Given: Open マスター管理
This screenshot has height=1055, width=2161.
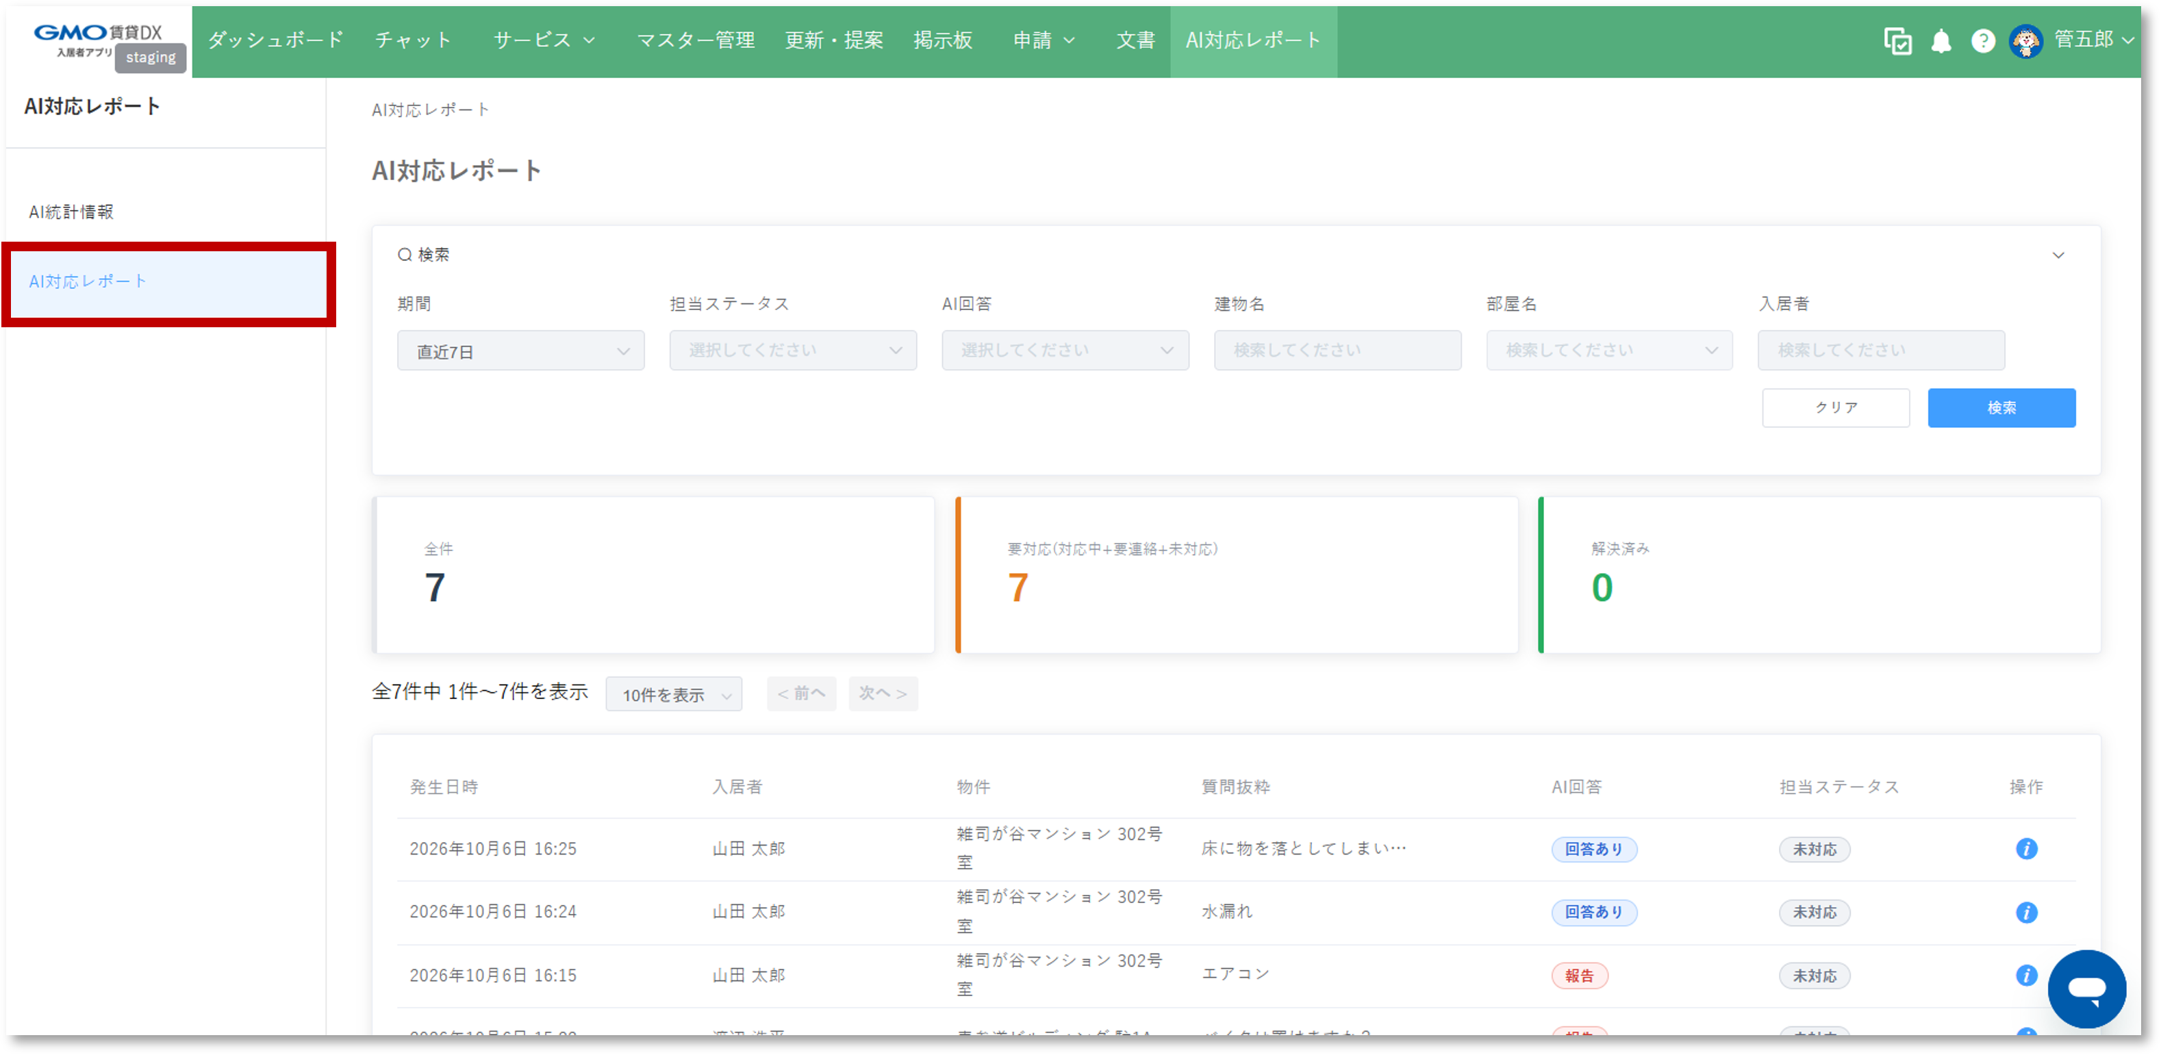Looking at the screenshot, I should click(x=696, y=40).
